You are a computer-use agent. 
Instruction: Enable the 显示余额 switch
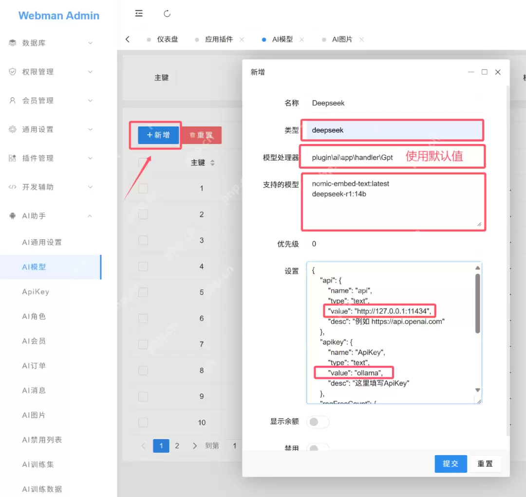[318, 422]
